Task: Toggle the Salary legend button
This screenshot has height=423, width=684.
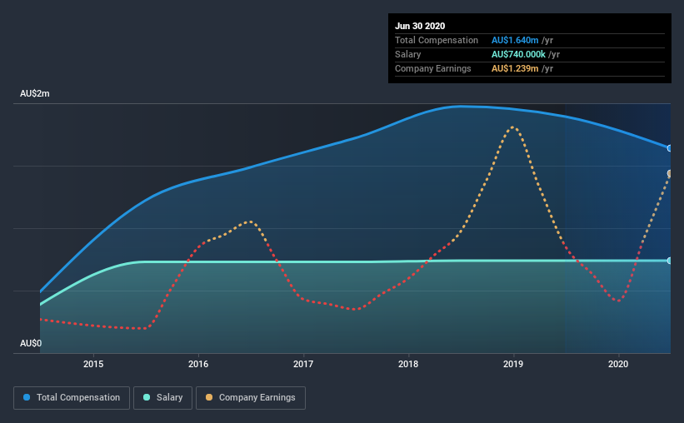Action: [x=162, y=398]
